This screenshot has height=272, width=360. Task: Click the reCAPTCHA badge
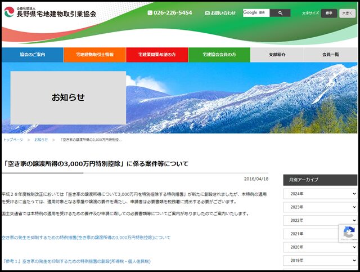tap(349, 233)
